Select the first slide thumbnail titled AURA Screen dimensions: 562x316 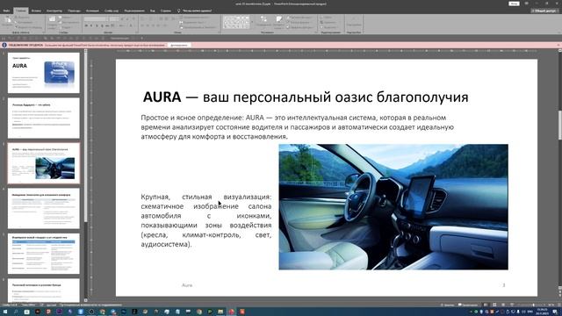[x=44, y=73]
